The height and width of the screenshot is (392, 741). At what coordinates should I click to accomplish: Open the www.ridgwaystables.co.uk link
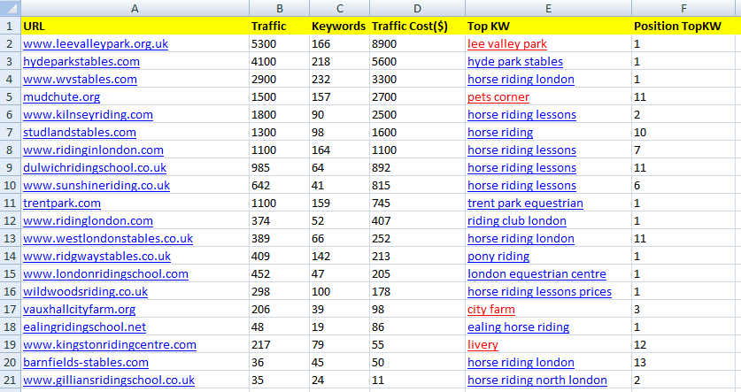[x=96, y=257]
